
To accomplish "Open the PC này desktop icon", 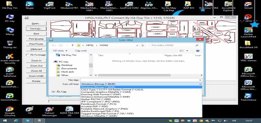I will (x=10, y=18).
